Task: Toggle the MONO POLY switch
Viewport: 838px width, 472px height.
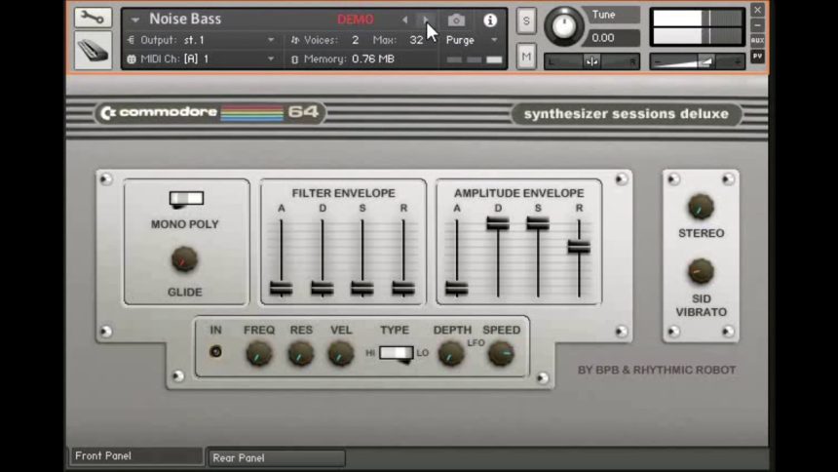Action: pyautogui.click(x=186, y=199)
